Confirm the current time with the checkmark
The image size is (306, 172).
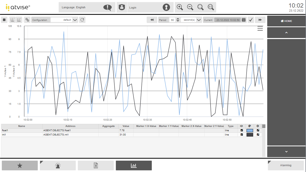pos(251,20)
